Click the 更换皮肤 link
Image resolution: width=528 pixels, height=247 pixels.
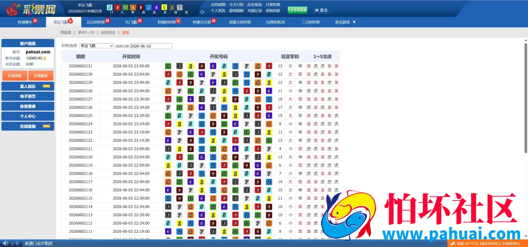point(273,11)
